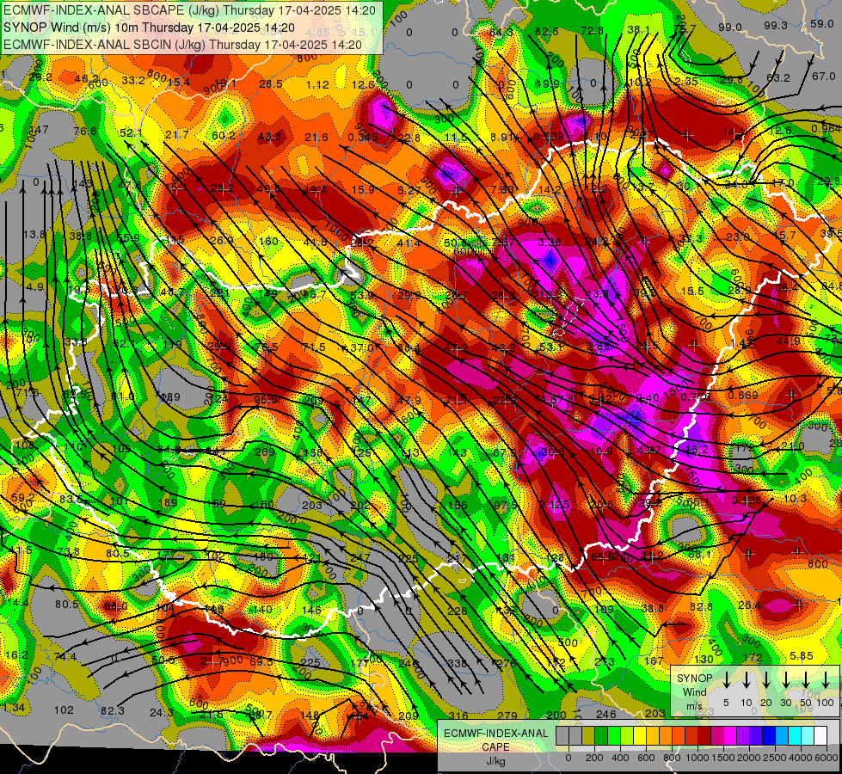The image size is (842, 774).
Task: Click the 20 m/s wind arrow in legend
Action: click(765, 680)
